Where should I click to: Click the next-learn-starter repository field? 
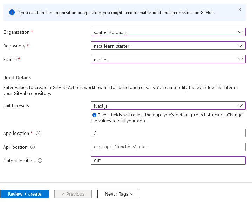coord(161,46)
